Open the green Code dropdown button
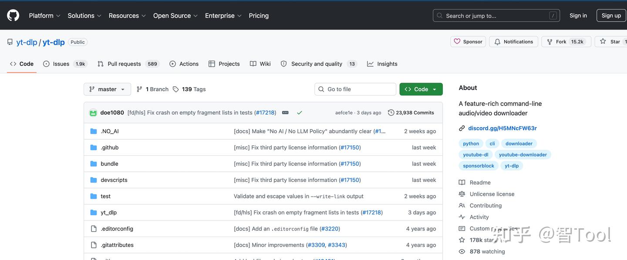 [x=421, y=89]
